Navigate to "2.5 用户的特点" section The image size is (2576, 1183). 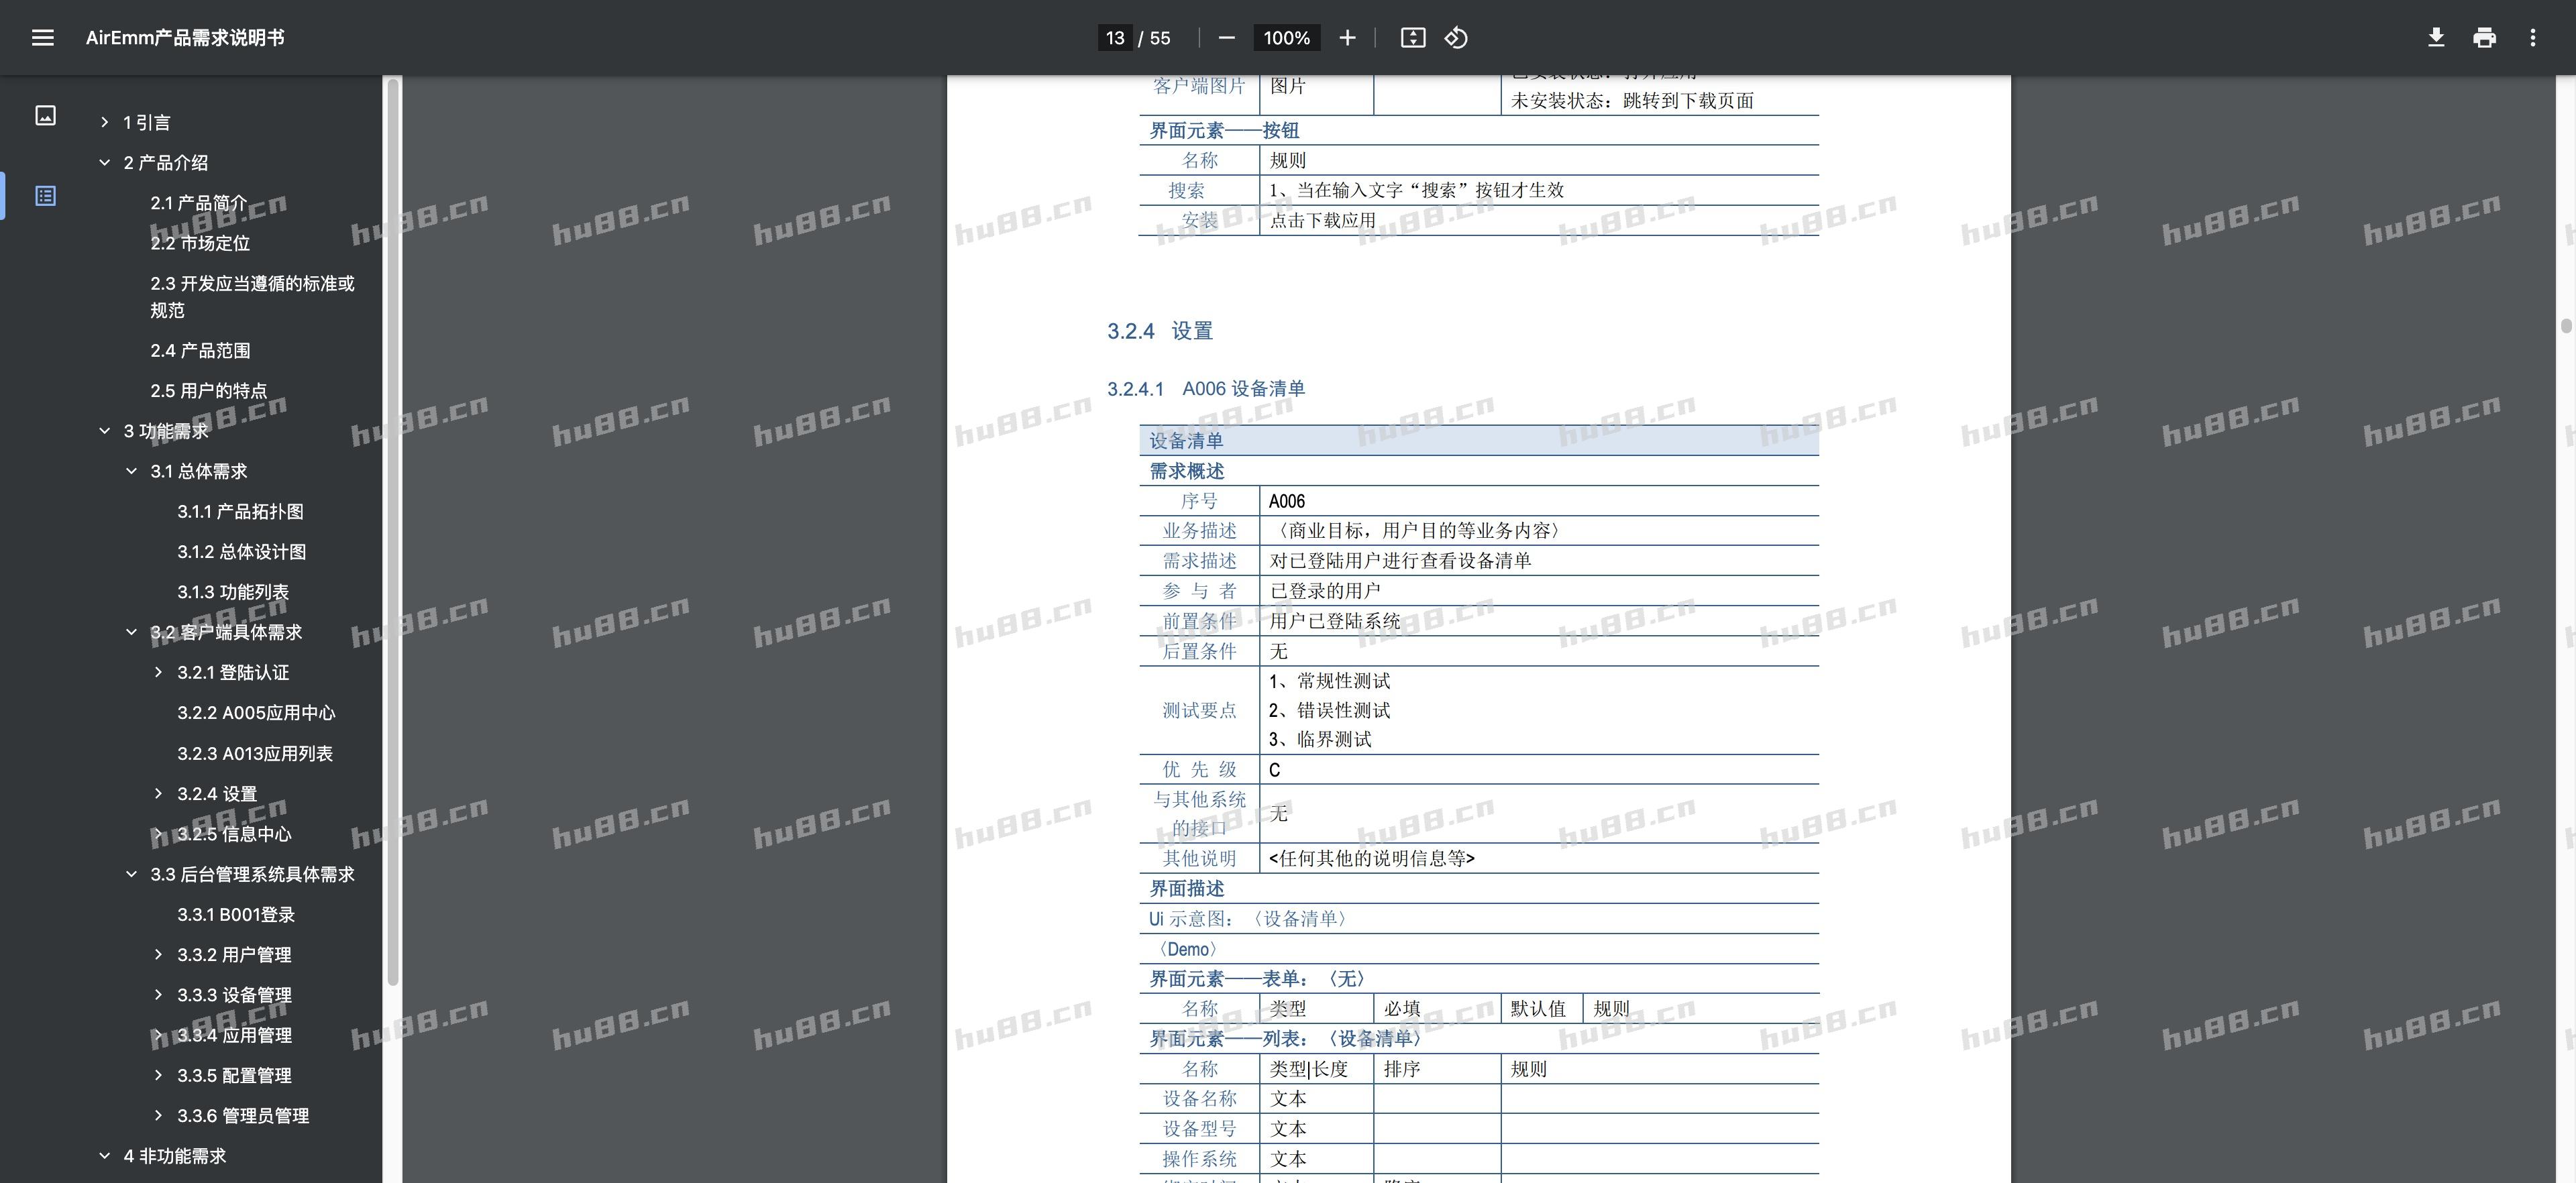click(x=209, y=390)
